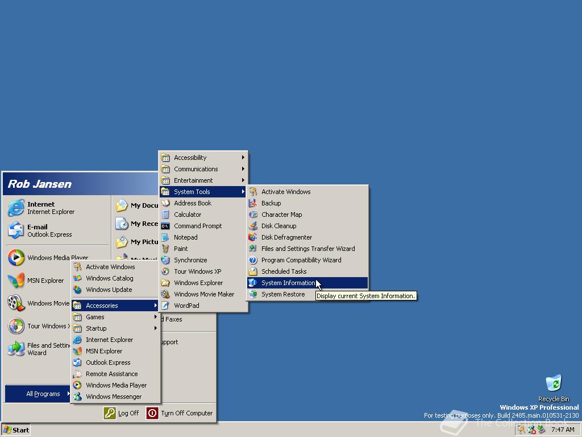Screen dimensions: 582x437
Task: Open Scheduled Tasks in System Tools
Action: point(307,271)
